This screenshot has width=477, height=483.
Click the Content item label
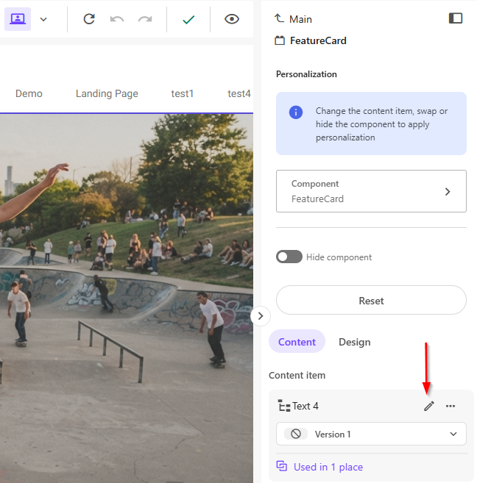tap(297, 375)
